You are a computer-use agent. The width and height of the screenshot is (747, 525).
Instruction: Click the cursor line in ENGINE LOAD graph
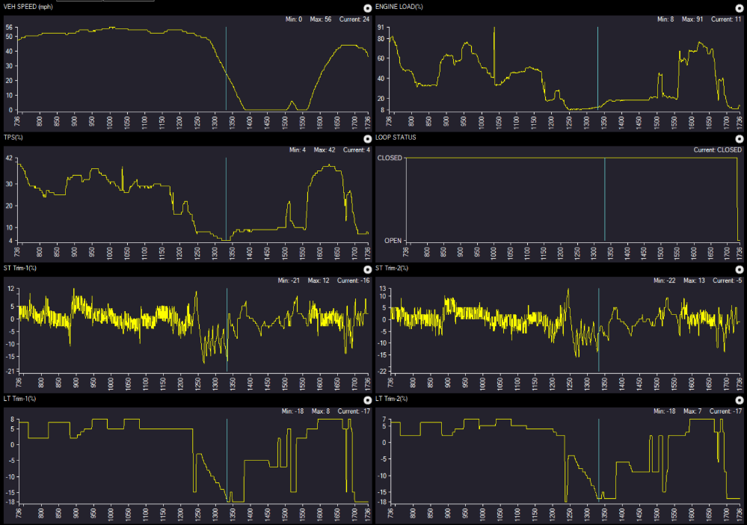click(x=597, y=67)
